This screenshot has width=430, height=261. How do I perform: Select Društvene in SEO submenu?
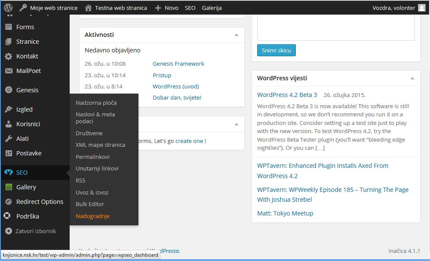tap(89, 133)
